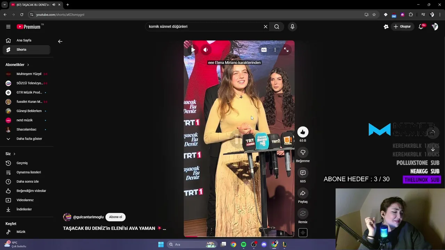The width and height of the screenshot is (445, 250).
Task: Open Spotify from the taskbar
Action: pyautogui.click(x=244, y=244)
